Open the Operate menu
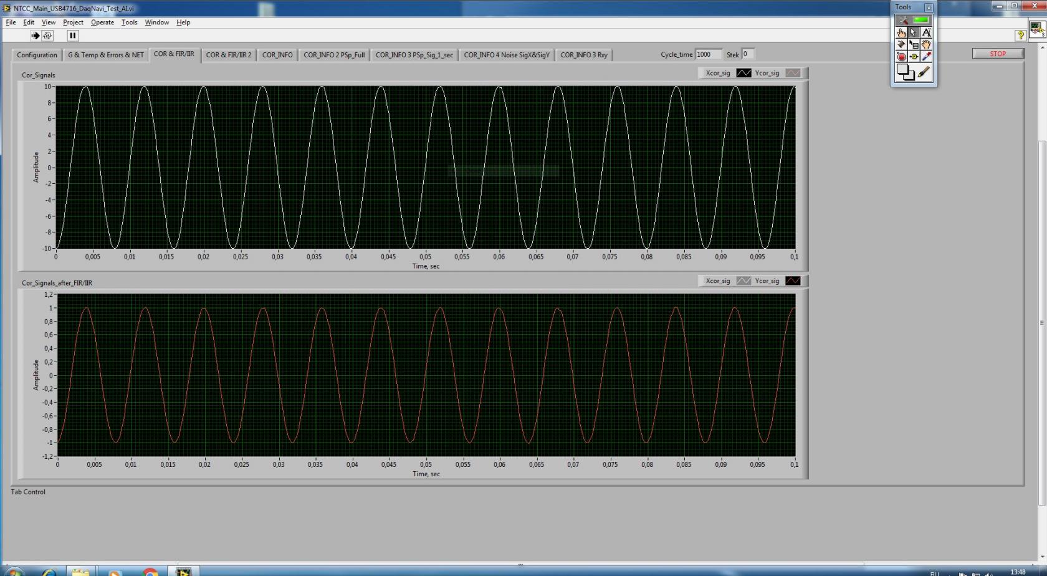 (x=102, y=22)
